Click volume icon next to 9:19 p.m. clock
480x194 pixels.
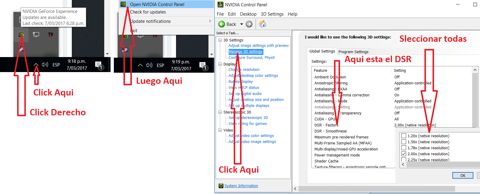tap(149, 65)
